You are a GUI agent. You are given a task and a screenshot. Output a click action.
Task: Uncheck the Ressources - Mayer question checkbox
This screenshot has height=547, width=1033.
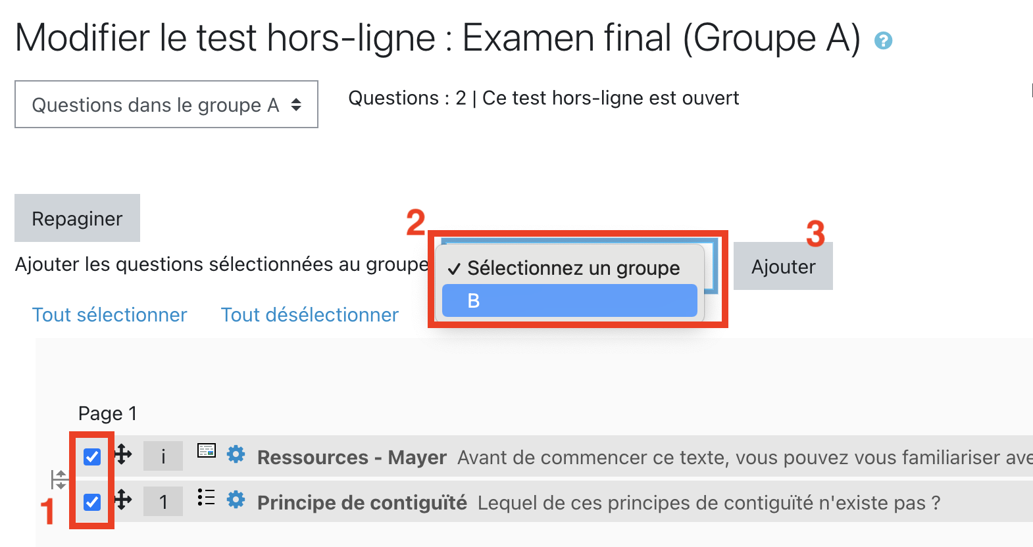[x=92, y=456]
